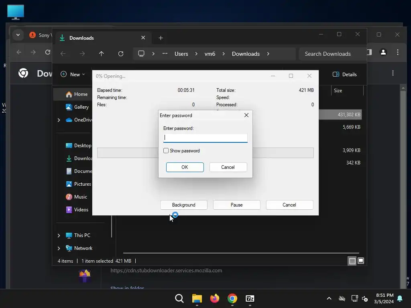Confirm password with OK button
The image size is (411, 308).
click(185, 167)
